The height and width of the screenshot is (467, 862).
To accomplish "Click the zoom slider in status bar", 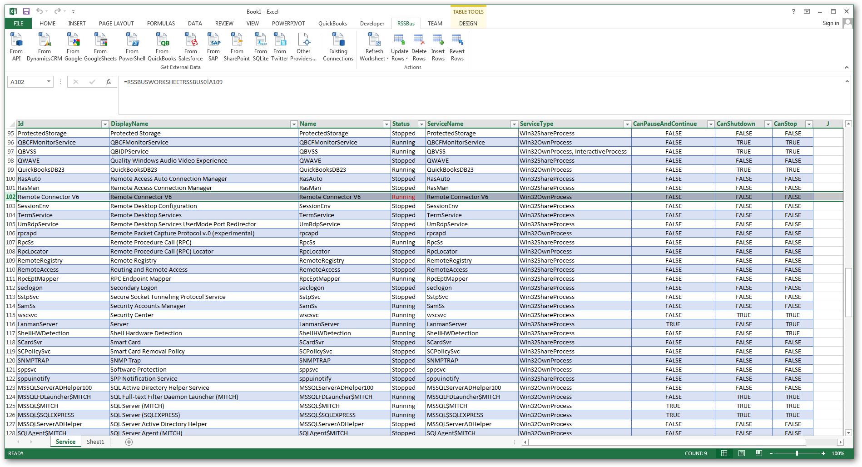I will [797, 453].
